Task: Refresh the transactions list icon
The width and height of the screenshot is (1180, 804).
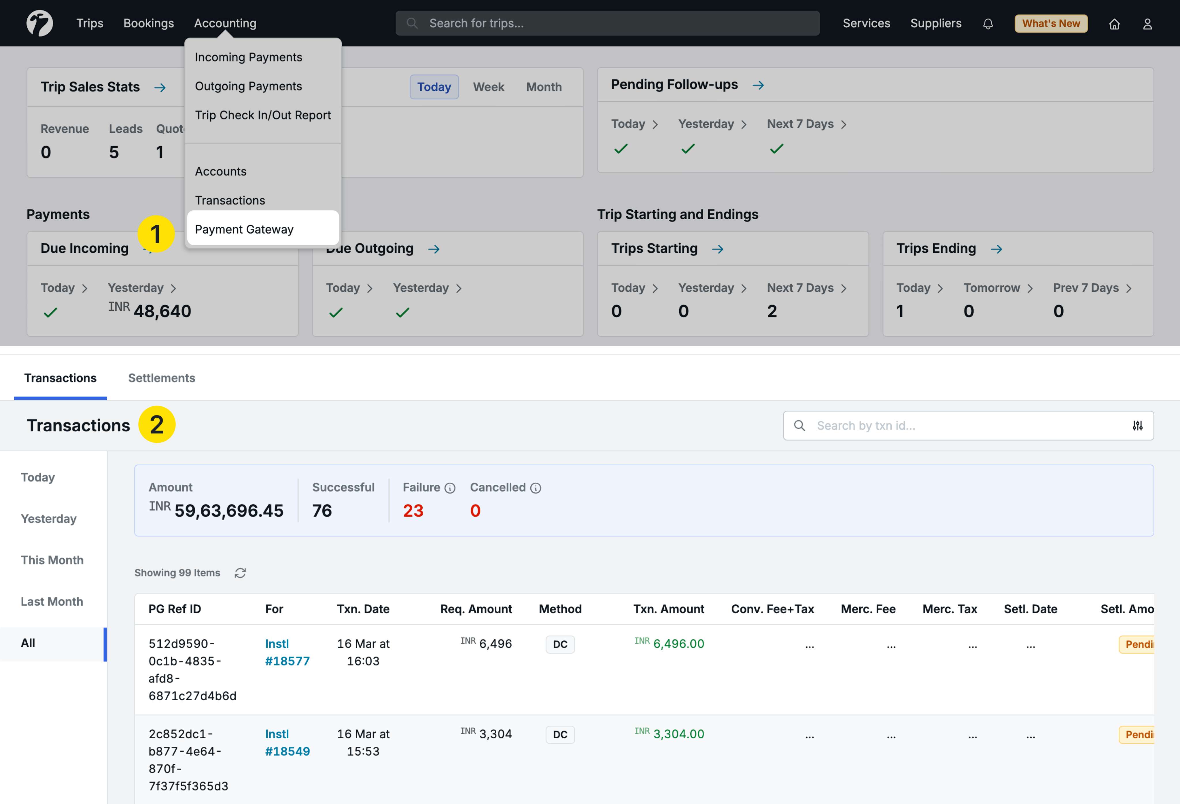Action: click(x=240, y=573)
